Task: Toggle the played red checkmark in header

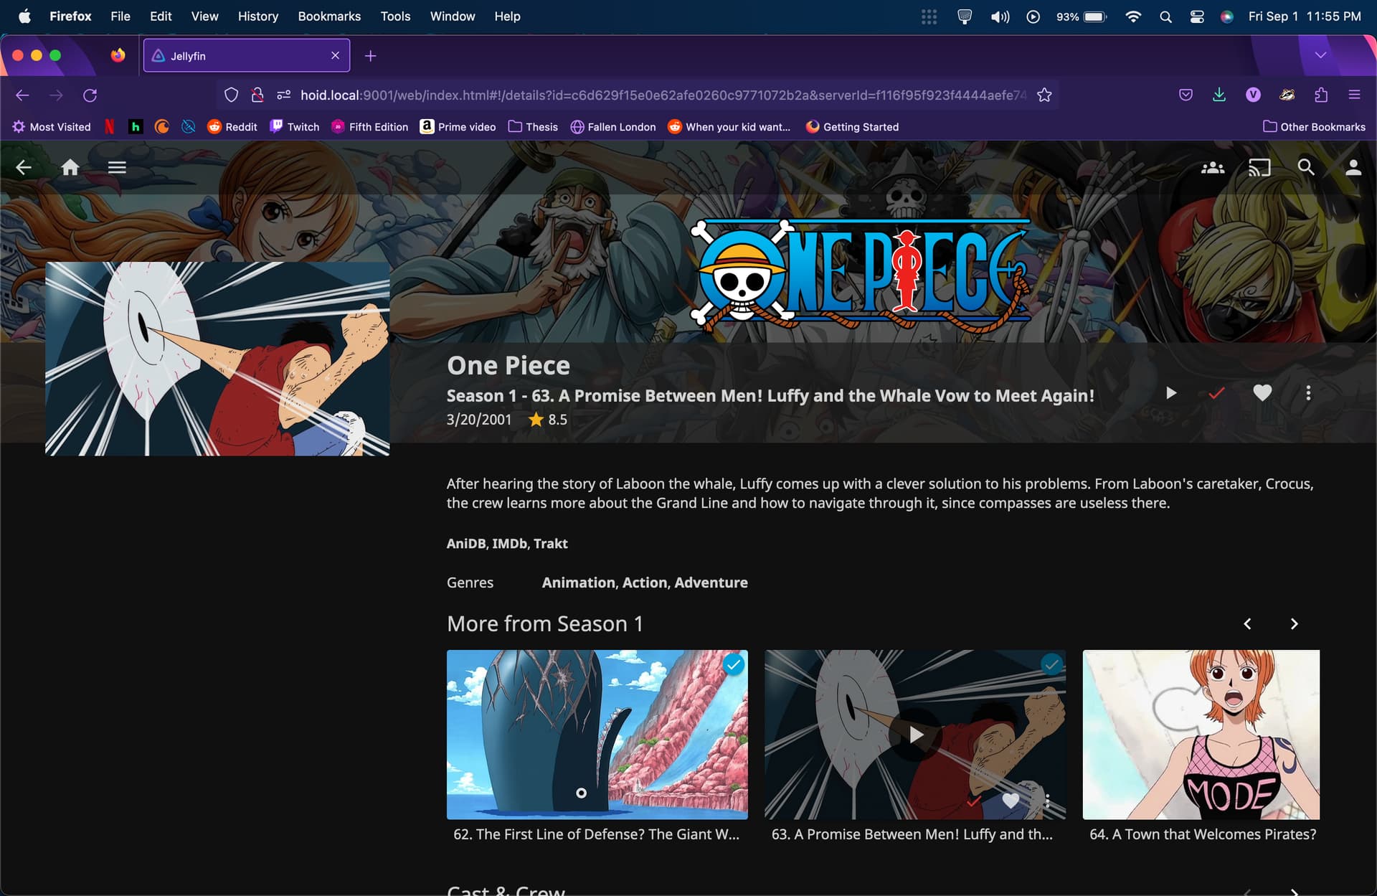Action: click(x=1216, y=393)
